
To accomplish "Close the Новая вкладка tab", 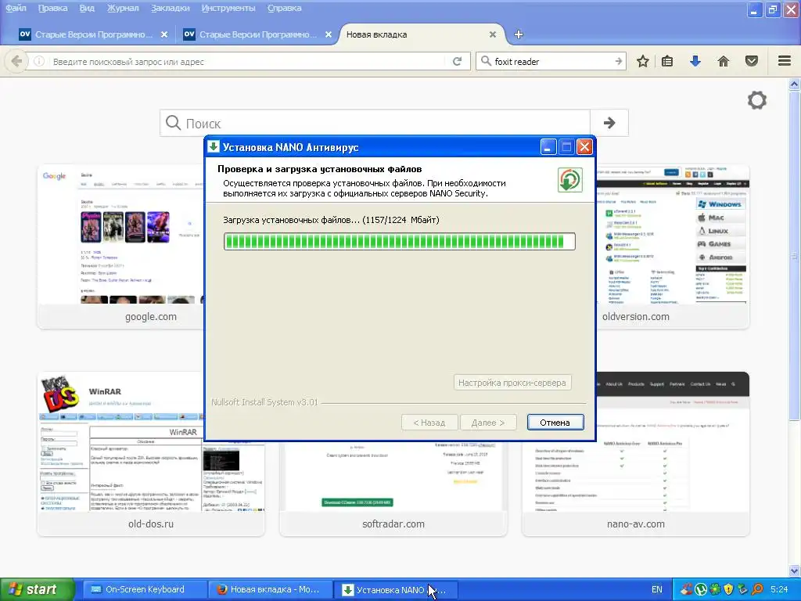I will click(x=493, y=34).
